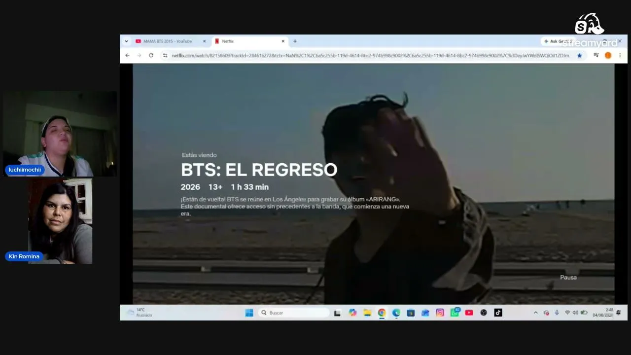
Task: Close the MAMA BTS 2015 YouTube tab
Action: click(x=204, y=41)
